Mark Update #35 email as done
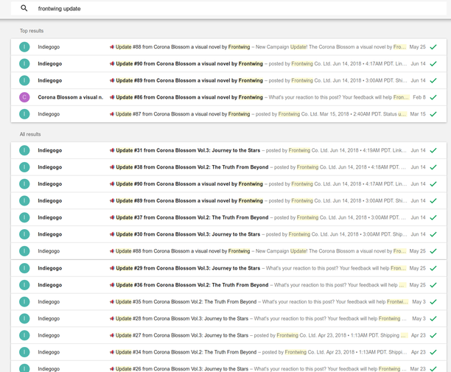 433,302
